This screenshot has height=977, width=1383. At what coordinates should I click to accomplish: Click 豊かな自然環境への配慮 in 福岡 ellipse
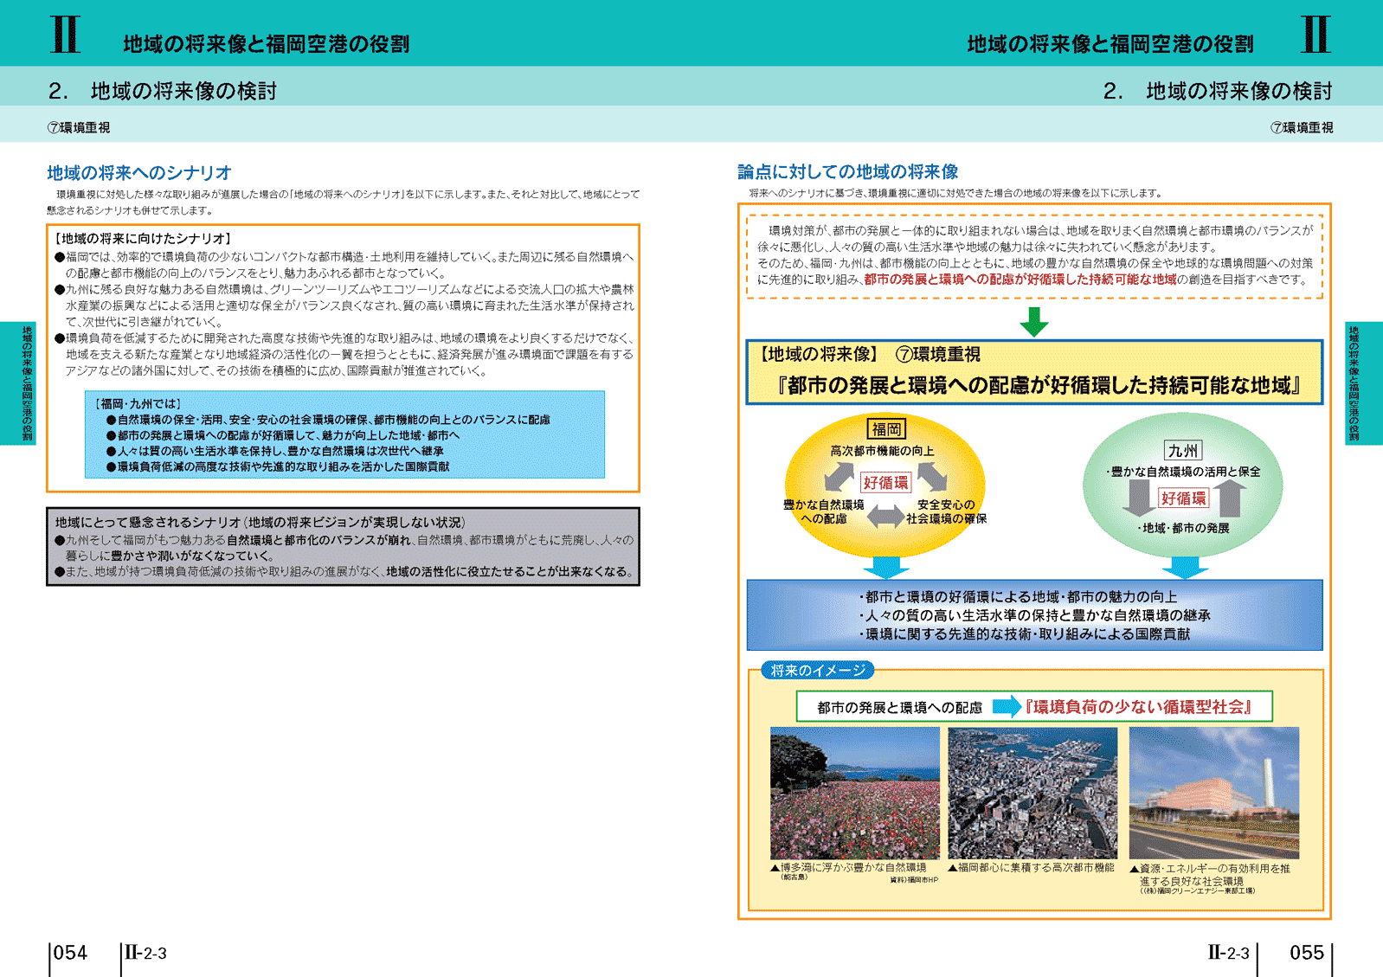point(823,511)
